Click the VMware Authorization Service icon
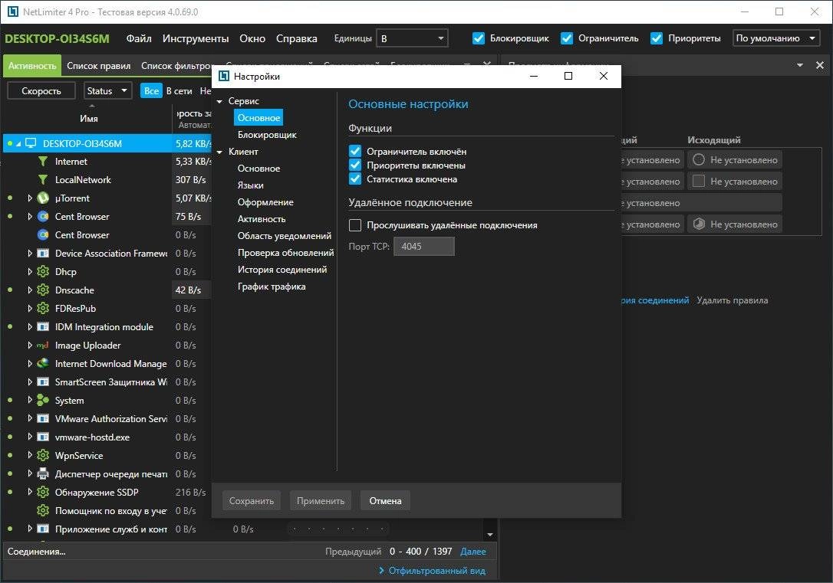Screen dimensions: 833x583 [42, 418]
